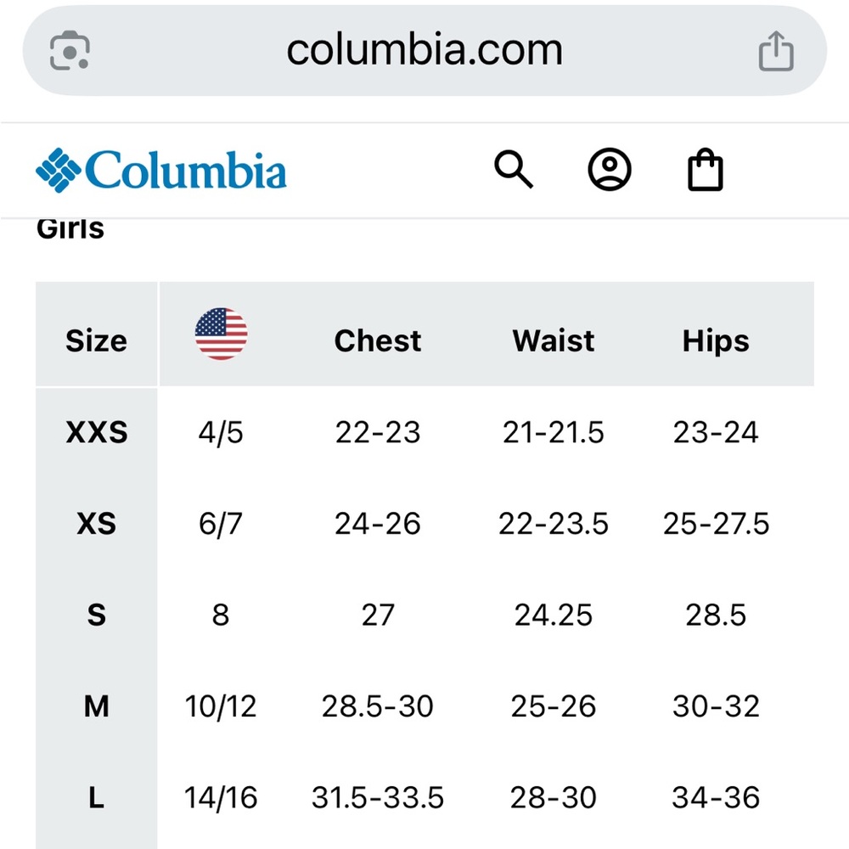Viewport: 849px width, 849px height.
Task: Tap the Size column header
Action: point(96,340)
